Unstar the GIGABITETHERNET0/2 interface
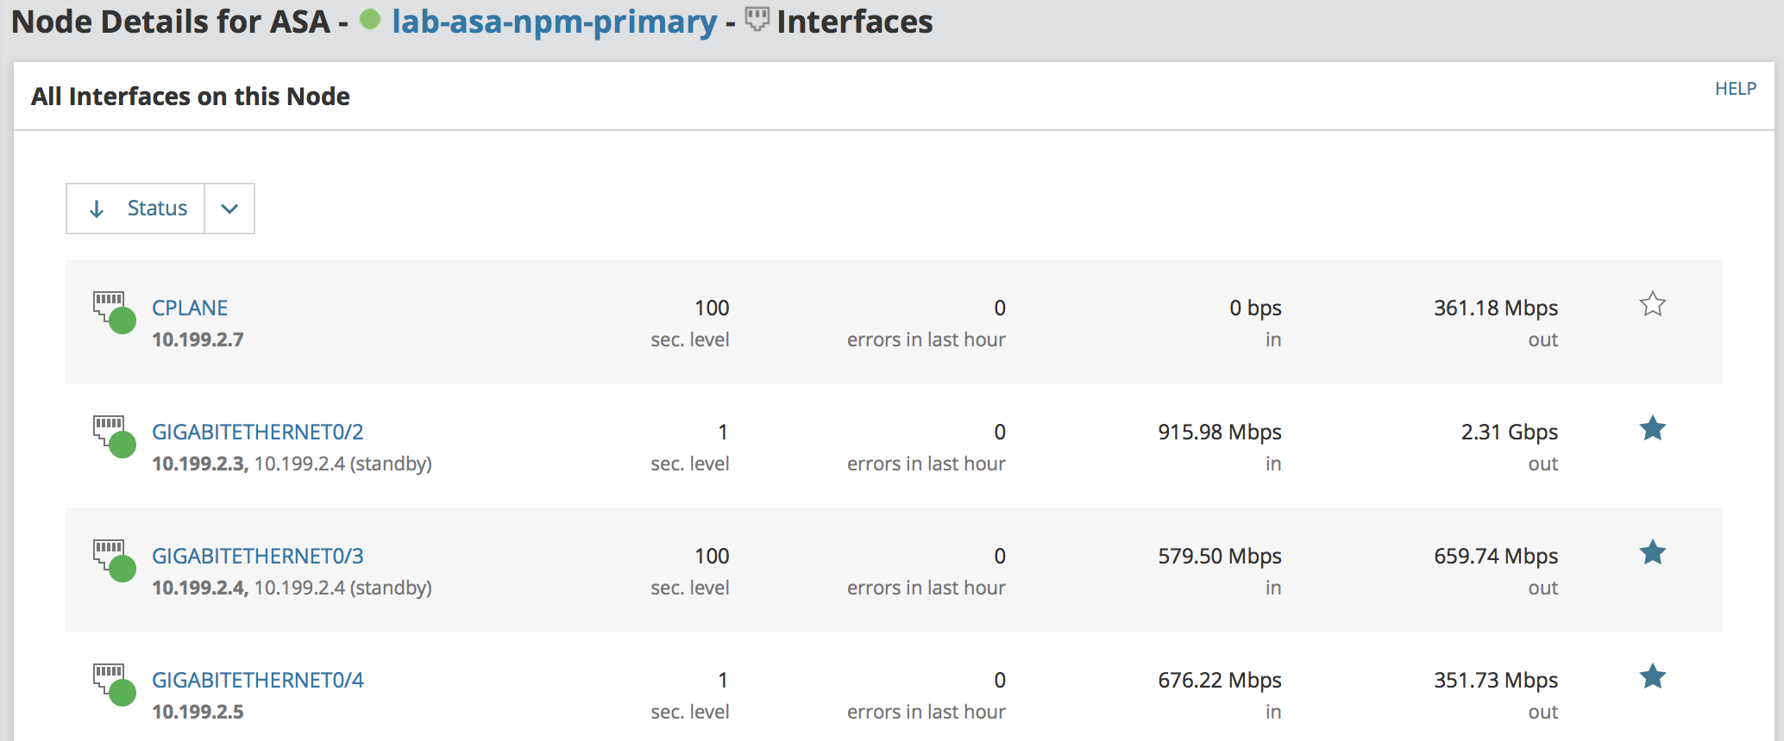Screen dimensions: 1784x741 [1652, 428]
